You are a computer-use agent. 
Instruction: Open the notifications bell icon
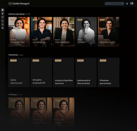[x=127, y=4]
